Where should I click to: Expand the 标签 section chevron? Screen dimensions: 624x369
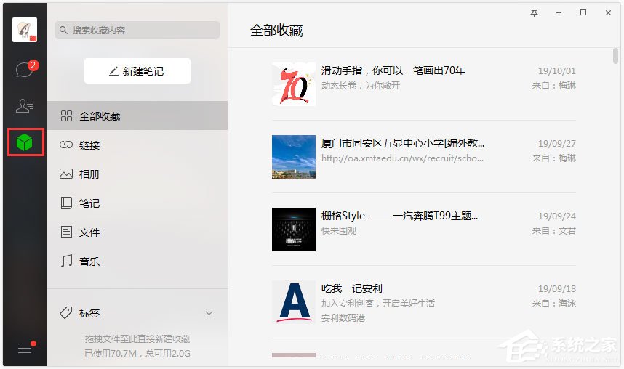coord(209,313)
